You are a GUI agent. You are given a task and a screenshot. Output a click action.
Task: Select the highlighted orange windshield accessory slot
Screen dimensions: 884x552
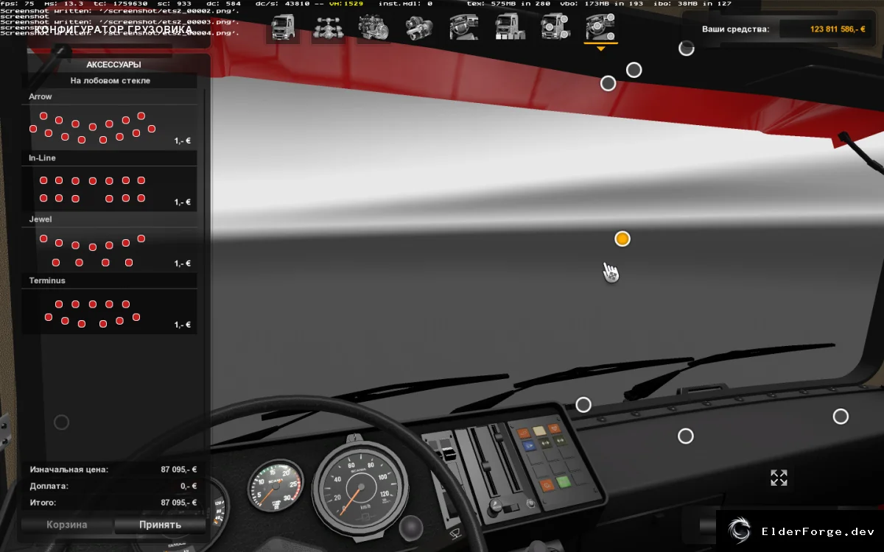(622, 238)
